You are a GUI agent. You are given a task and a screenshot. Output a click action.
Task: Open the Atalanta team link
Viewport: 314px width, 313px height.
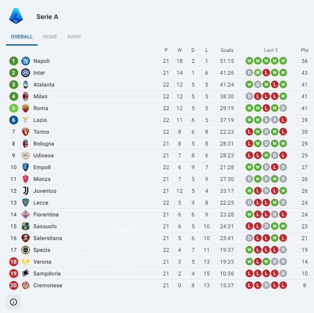[x=44, y=85]
